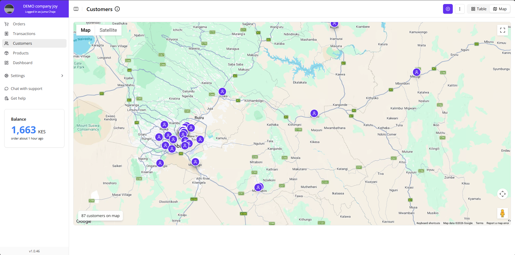Open Chat with support
This screenshot has height=255, width=515.
(34, 89)
